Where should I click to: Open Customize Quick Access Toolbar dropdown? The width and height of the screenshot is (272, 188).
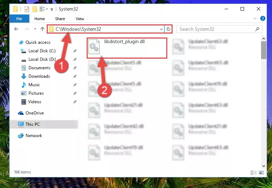[52, 9]
